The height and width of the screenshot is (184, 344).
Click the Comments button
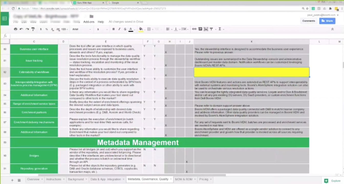[309, 21]
